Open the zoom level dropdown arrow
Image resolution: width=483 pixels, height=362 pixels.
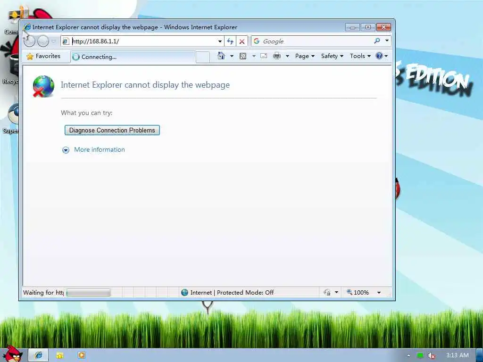coord(379,292)
